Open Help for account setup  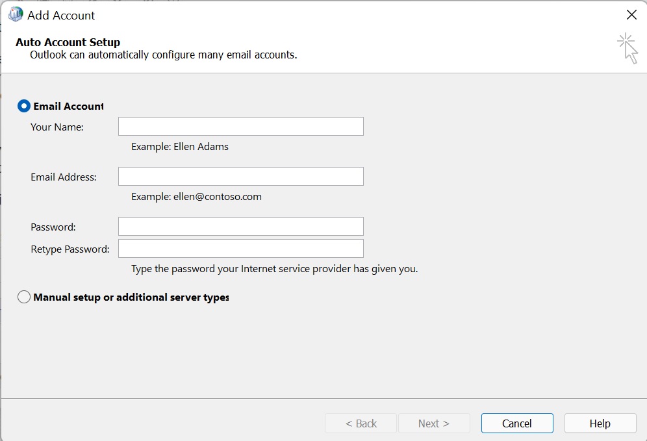pyautogui.click(x=600, y=423)
